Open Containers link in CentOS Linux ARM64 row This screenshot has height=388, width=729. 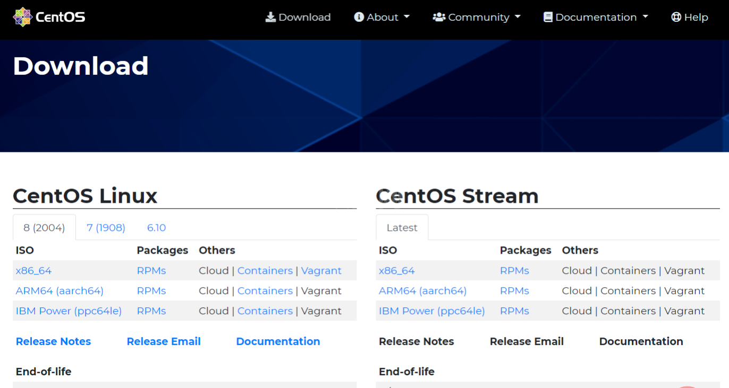265,291
